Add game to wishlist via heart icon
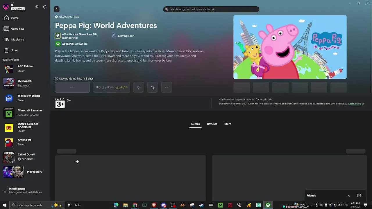Viewport: 372px width, 209px height. 139,87
